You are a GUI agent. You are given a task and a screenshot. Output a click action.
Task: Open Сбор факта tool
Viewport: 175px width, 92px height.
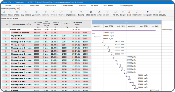[x=91, y=13]
